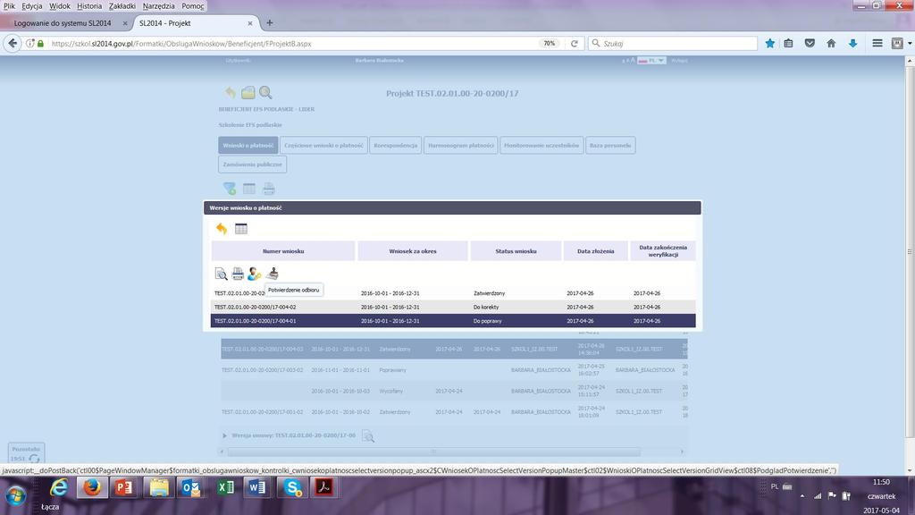
Task: Select highlighted row TEST.02.01.00-20-0200/17-004-01
Action: coord(453,321)
